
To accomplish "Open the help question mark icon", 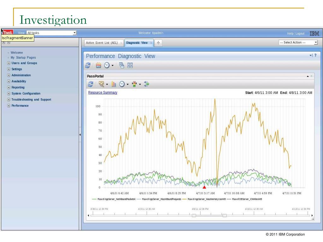I will [x=315, y=55].
